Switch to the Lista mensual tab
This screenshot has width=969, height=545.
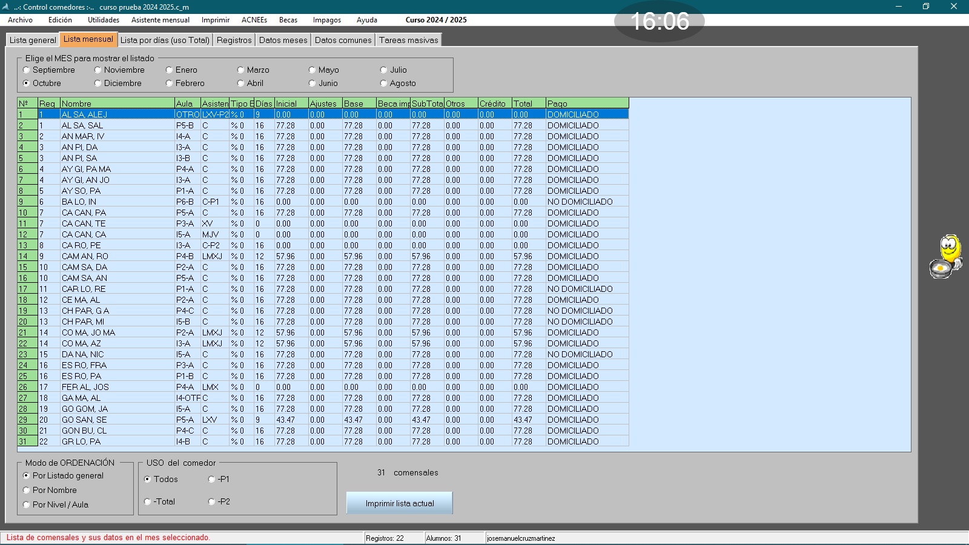coord(88,39)
